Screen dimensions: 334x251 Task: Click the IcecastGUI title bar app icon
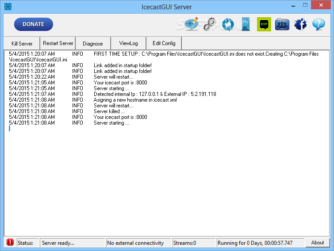click(x=8, y=7)
